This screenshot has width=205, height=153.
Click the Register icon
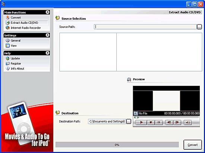click(7, 64)
